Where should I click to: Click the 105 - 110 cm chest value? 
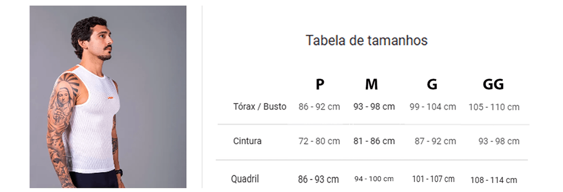coord(494,107)
